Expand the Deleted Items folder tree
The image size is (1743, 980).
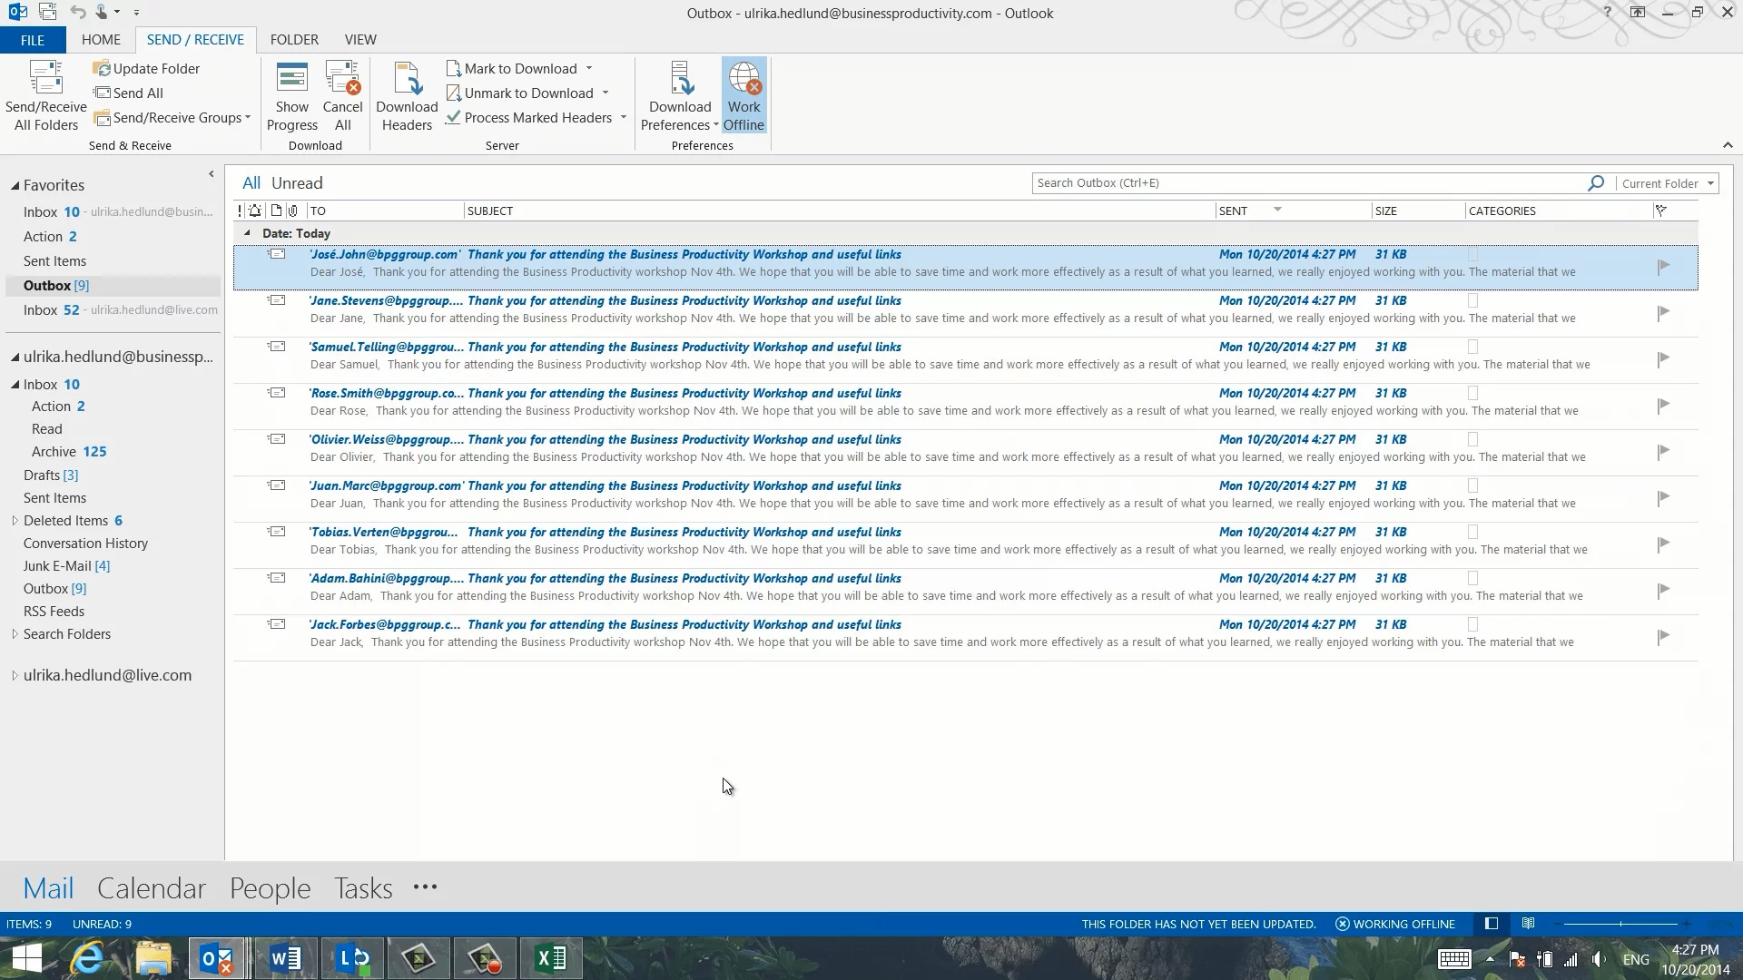(x=15, y=521)
